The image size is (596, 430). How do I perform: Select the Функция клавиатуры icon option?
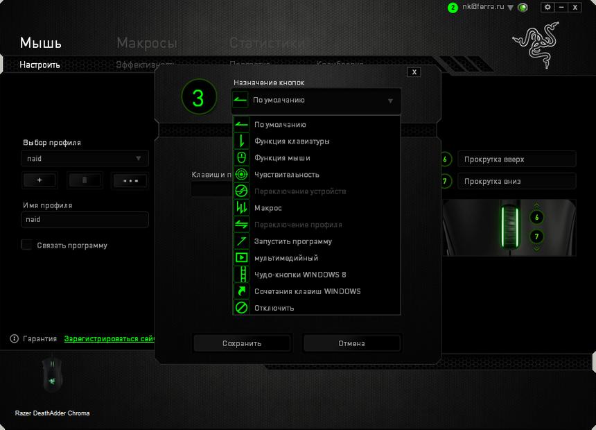click(241, 141)
